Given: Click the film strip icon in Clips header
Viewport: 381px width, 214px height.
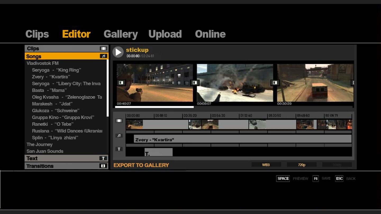Looking at the screenshot, I should (103, 49).
